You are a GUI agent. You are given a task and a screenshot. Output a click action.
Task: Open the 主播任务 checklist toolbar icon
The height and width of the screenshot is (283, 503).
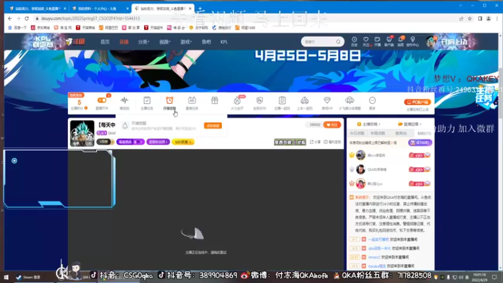click(147, 101)
